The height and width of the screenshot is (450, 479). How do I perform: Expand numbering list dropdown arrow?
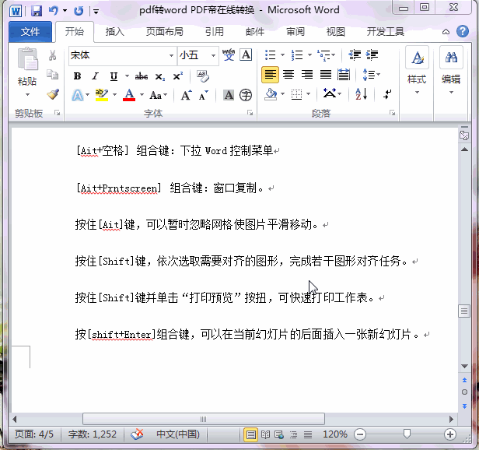tap(309, 55)
